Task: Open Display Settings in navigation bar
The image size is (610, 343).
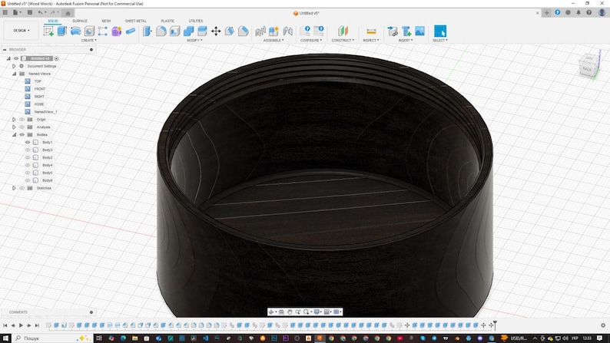Action: (317, 312)
